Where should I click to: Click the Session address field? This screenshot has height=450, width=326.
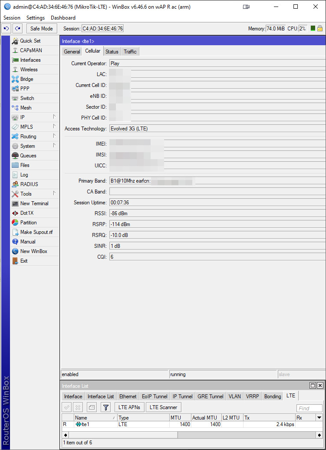tap(103, 28)
